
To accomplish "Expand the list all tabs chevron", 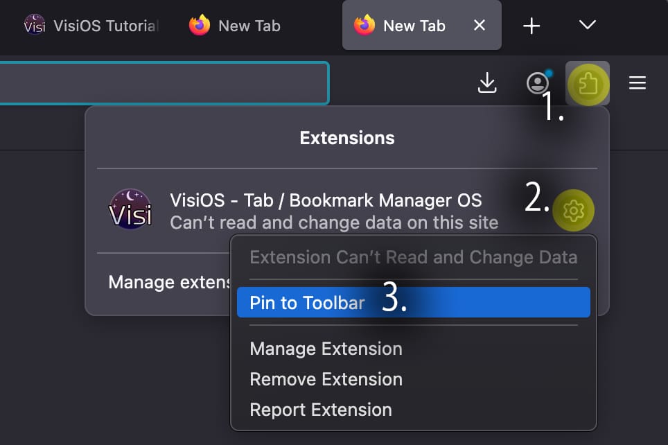I will [x=588, y=25].
